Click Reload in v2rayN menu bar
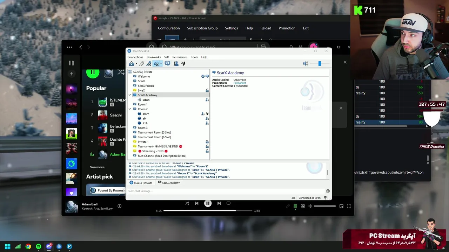The width and height of the screenshot is (449, 252). (x=266, y=28)
